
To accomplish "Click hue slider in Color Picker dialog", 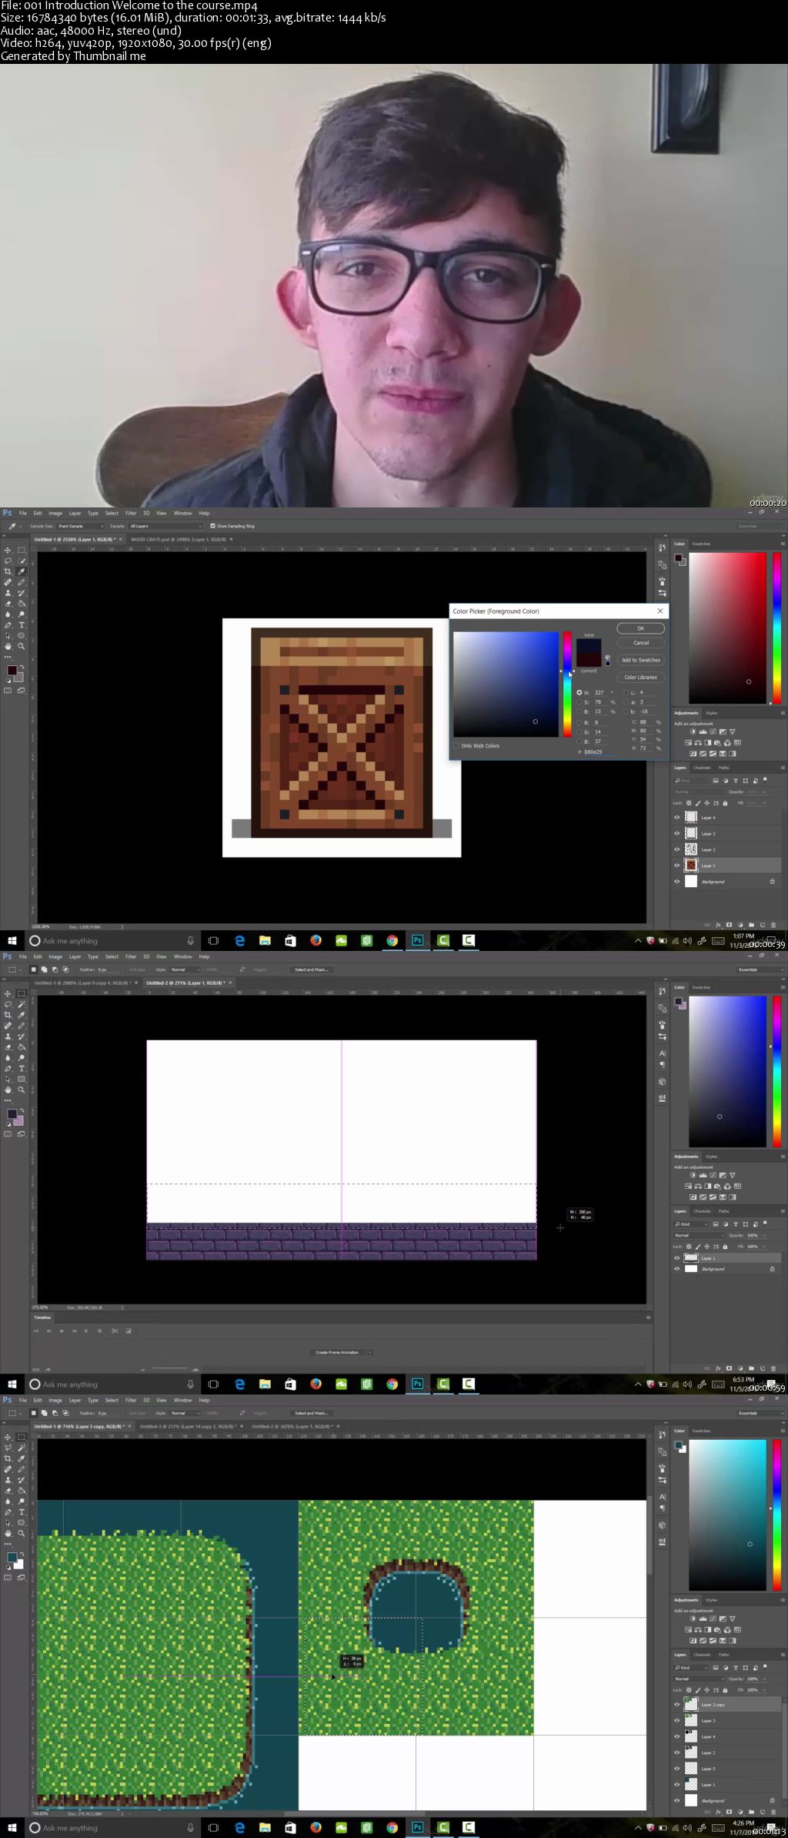I will click(x=566, y=684).
